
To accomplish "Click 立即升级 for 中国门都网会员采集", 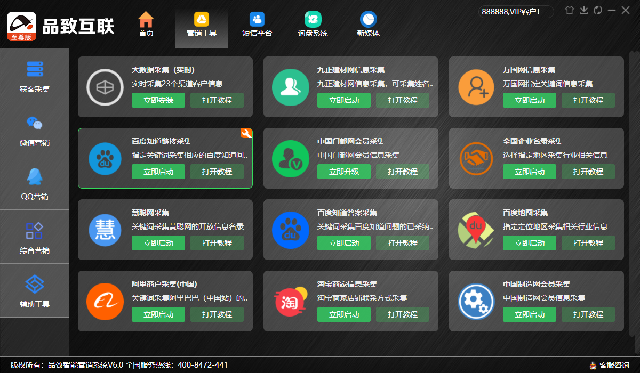I will pyautogui.click(x=344, y=172).
